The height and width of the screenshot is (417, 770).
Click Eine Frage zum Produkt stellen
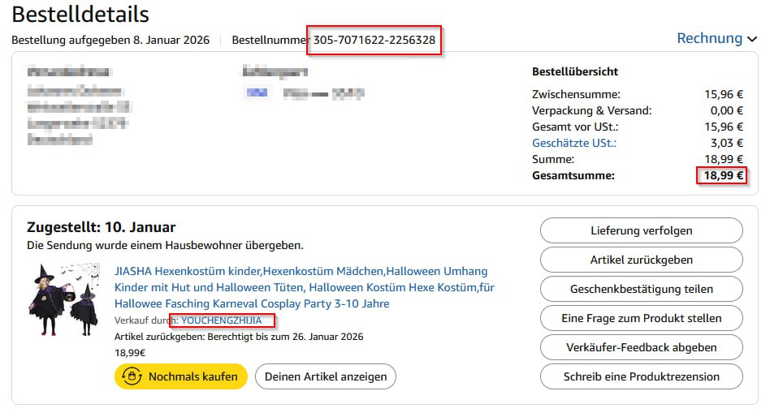[x=641, y=318]
